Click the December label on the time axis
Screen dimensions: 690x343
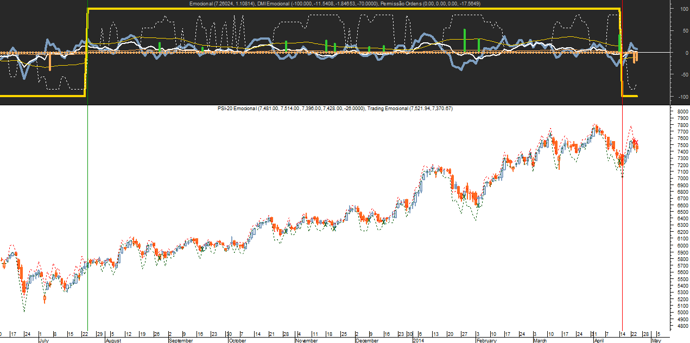click(x=366, y=340)
